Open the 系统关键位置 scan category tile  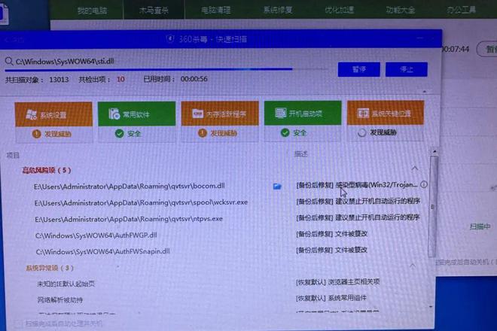click(386, 112)
